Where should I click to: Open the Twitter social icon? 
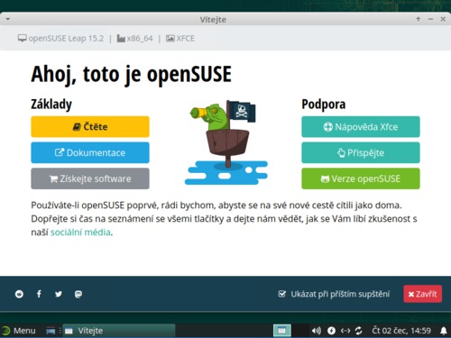point(59,294)
